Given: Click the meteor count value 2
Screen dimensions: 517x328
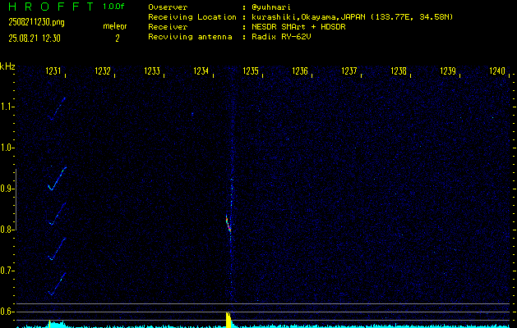Looking at the screenshot, I should [117, 39].
